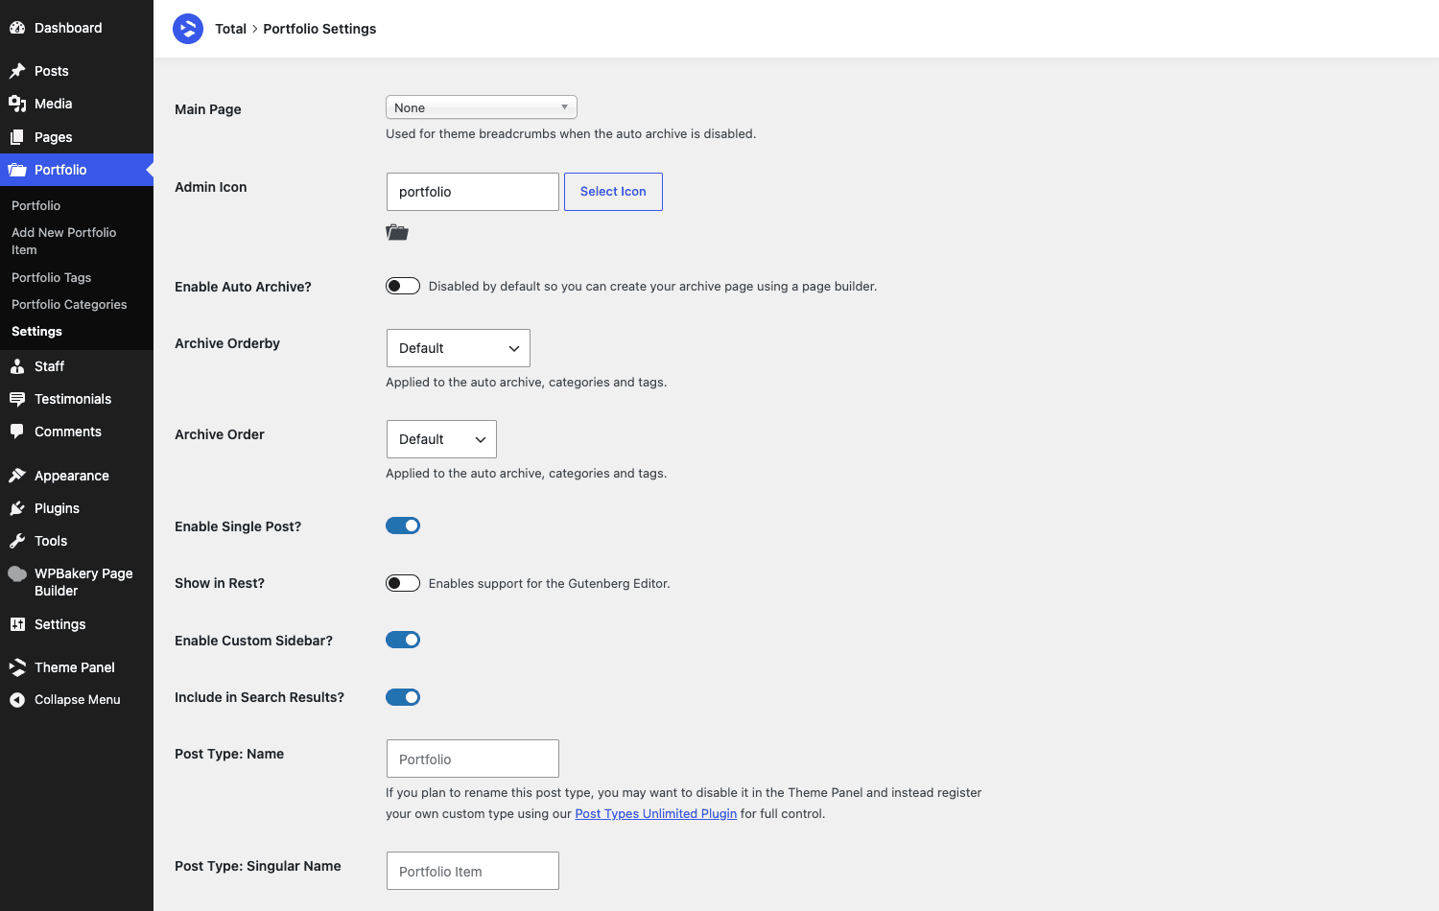The image size is (1439, 911).
Task: Open Media in admin menu
Action: pyautogui.click(x=77, y=104)
